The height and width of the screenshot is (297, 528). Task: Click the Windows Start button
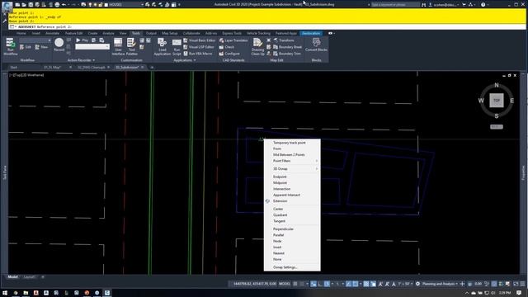5,293
